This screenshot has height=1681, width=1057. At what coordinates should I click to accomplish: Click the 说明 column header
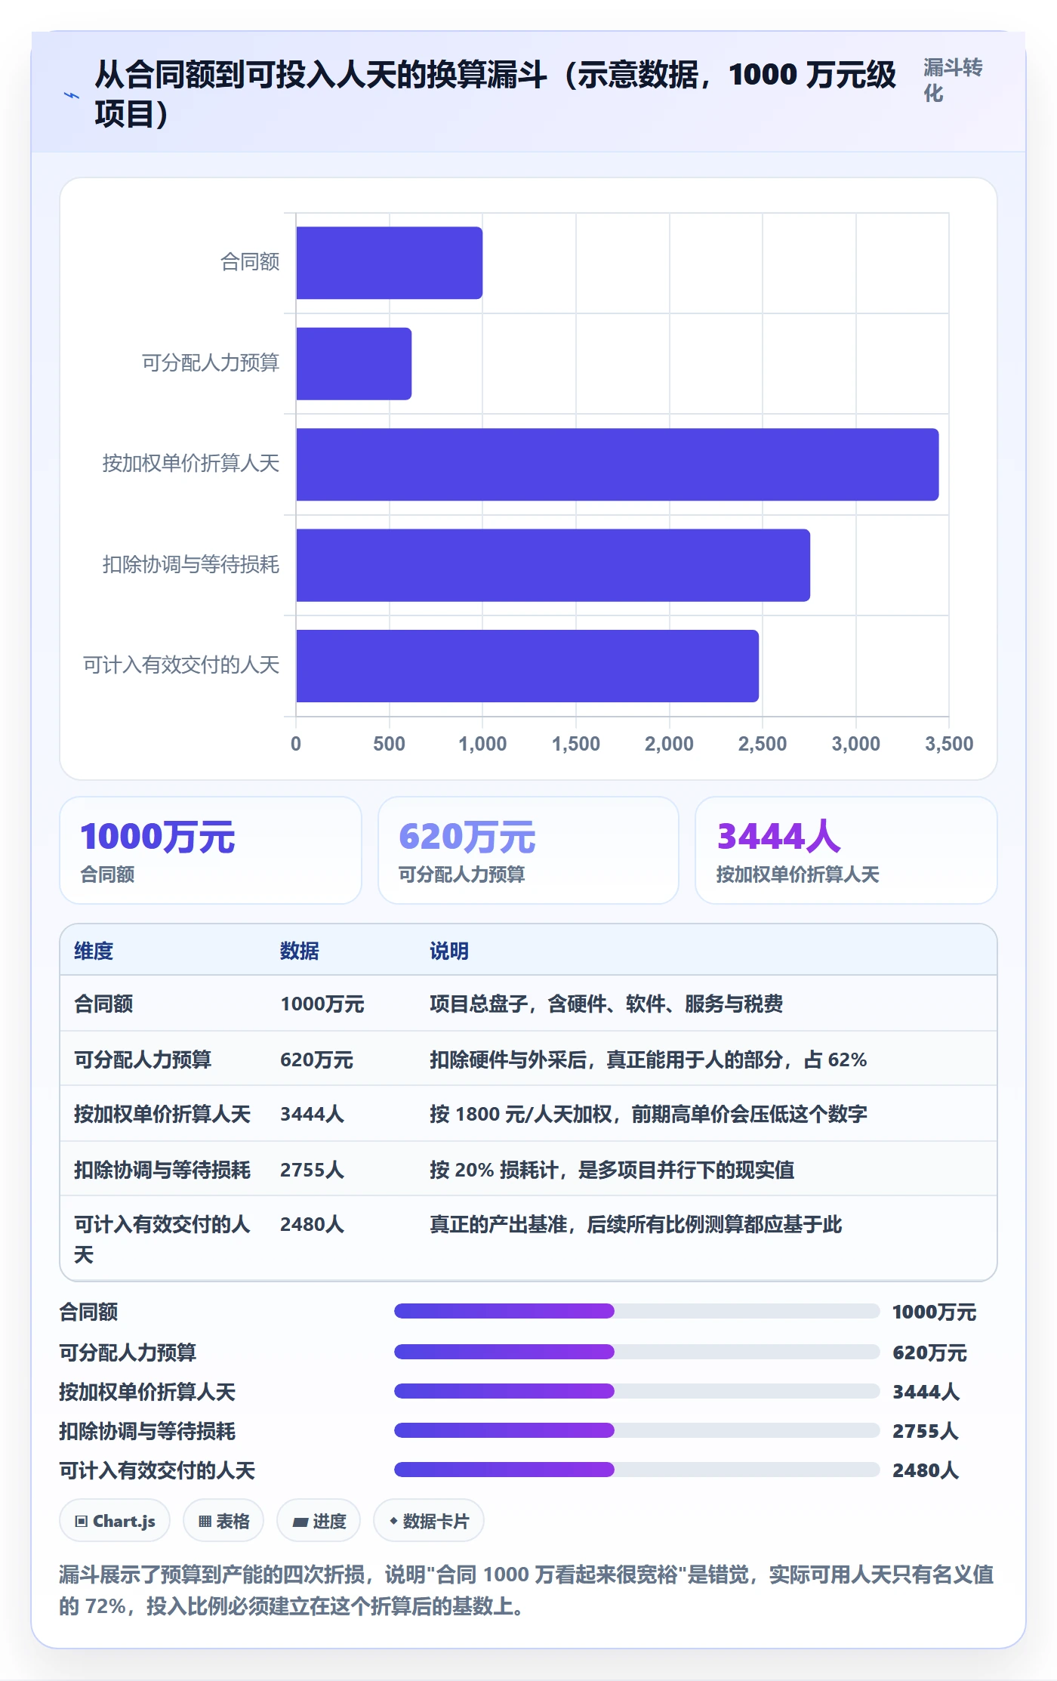[449, 951]
